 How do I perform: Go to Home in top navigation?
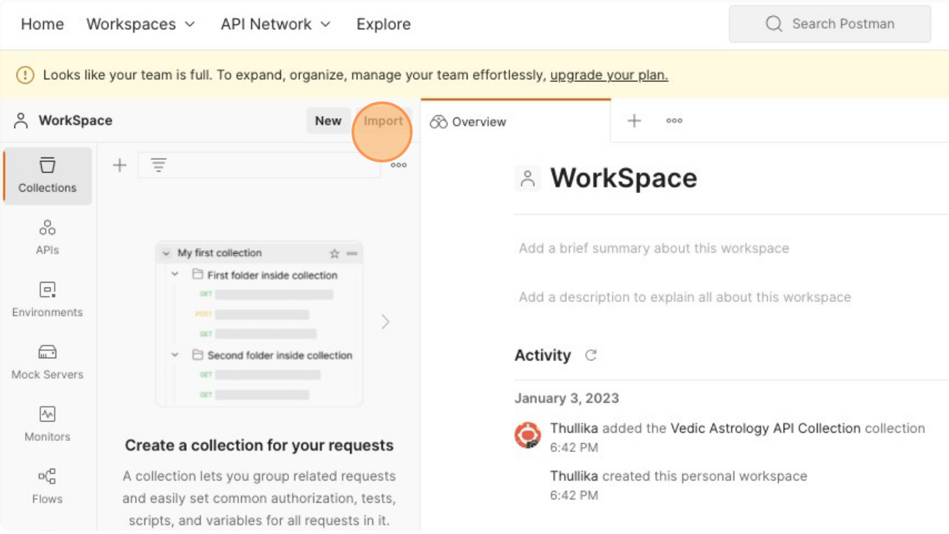42,24
